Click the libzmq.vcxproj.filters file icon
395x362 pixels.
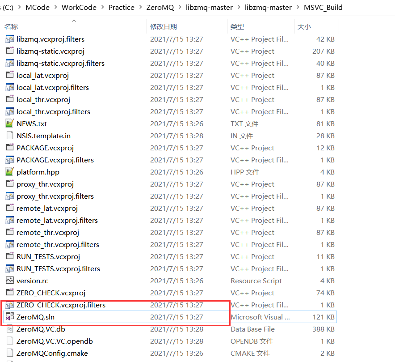point(10,39)
